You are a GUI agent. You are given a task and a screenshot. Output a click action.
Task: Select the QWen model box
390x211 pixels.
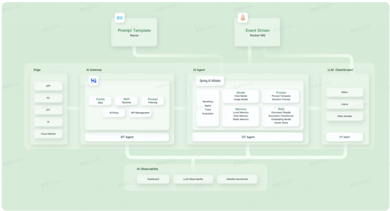point(344,92)
